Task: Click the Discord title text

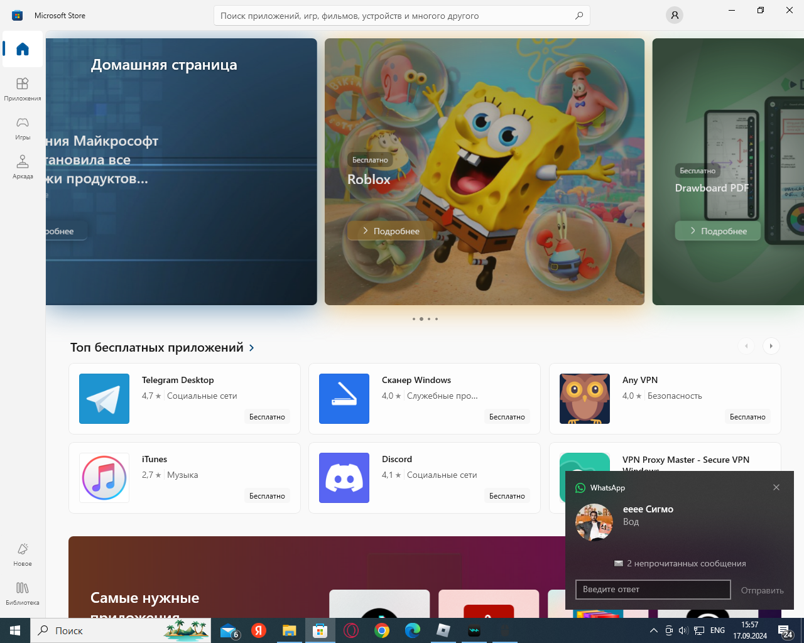Action: 397,459
